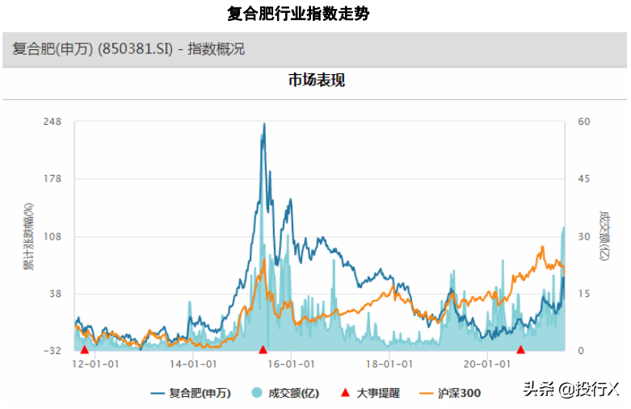The width and height of the screenshot is (631, 409).
Task: Click the 12-01-01 x-axis label
Action: coord(95,365)
